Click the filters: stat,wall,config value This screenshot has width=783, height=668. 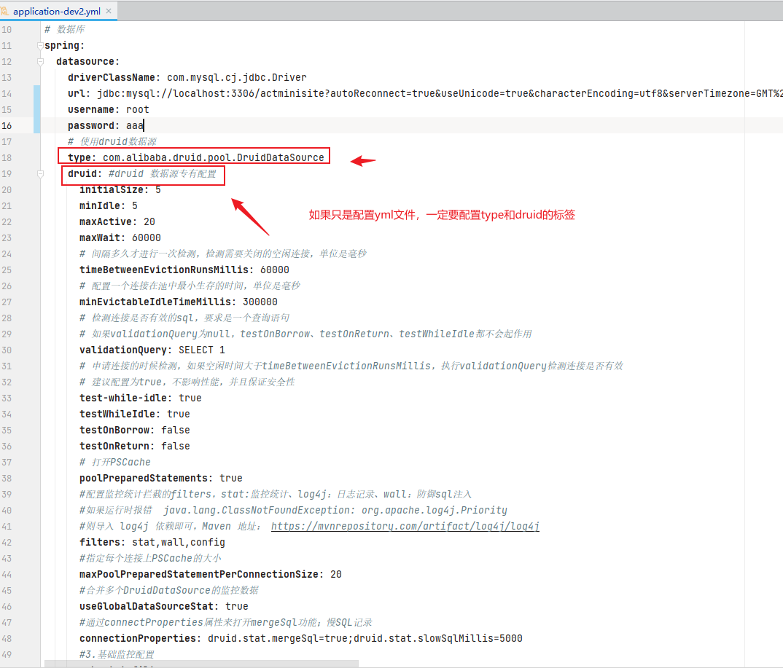(x=178, y=542)
